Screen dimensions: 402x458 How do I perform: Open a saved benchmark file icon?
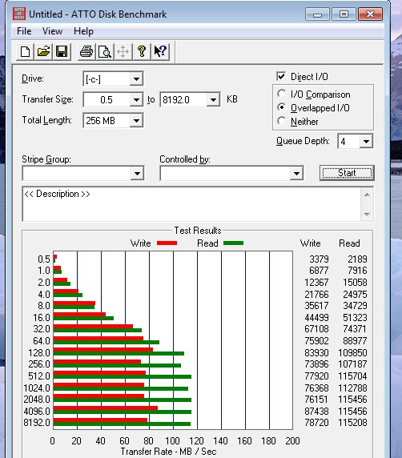(43, 52)
